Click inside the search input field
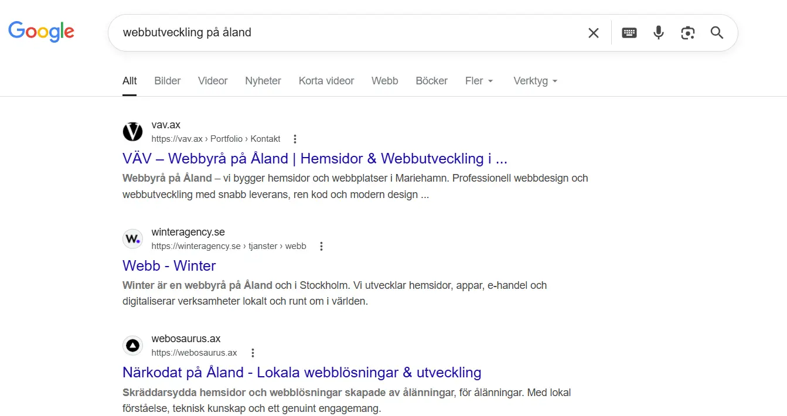This screenshot has height=416, width=787. pos(293,33)
